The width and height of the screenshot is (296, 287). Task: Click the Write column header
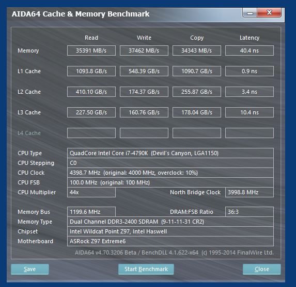pos(144,38)
